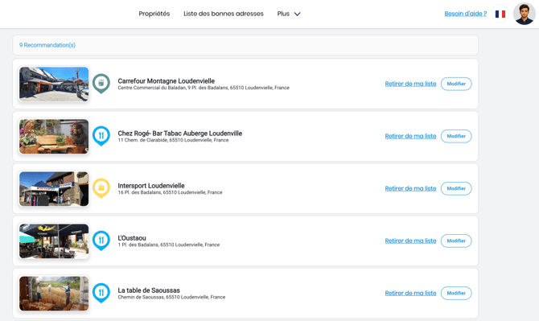Expand the Plus dropdown chevron
Screen dimensions: 539x321
(x=298, y=14)
